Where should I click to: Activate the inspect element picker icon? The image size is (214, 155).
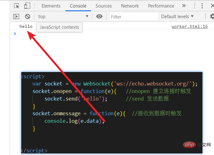coord(17,6)
